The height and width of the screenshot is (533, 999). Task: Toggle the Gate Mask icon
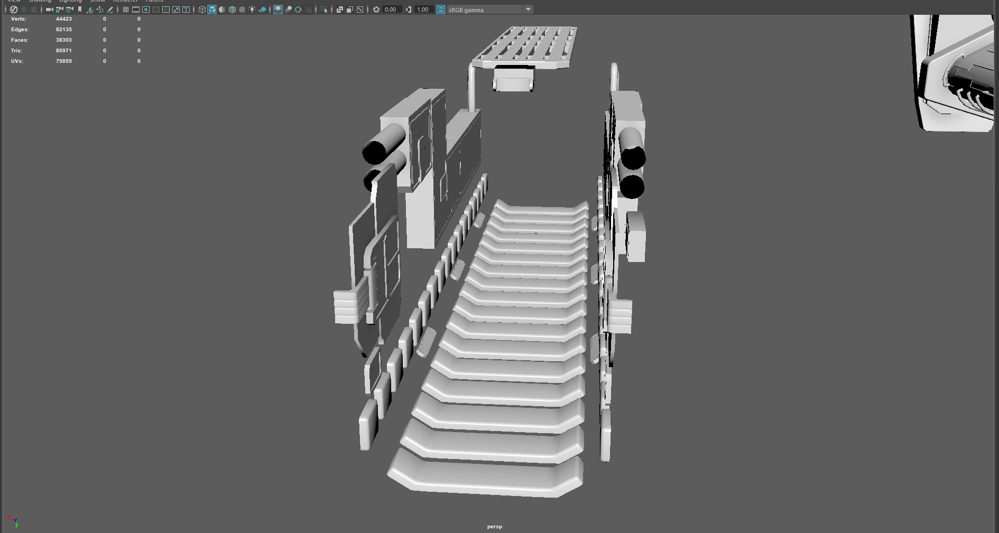click(x=156, y=10)
